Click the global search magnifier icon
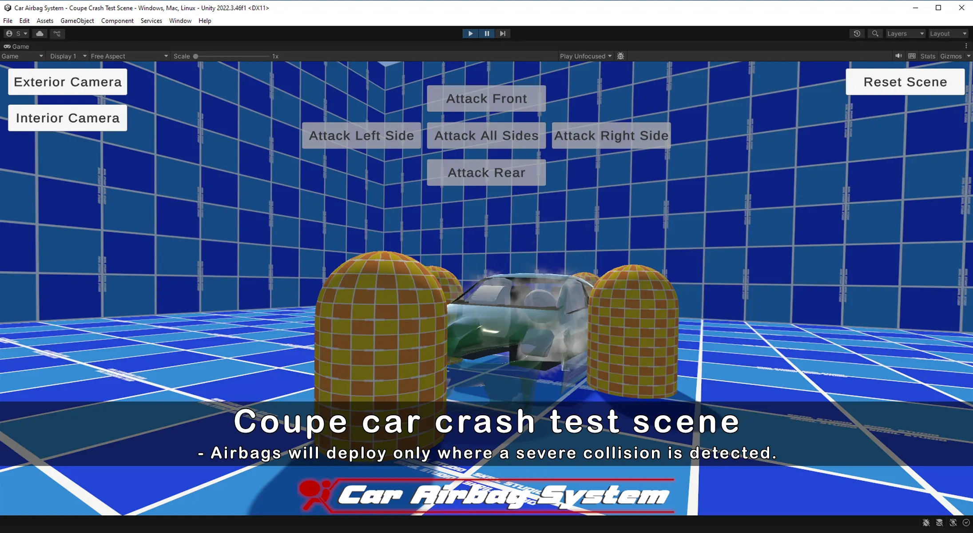973x533 pixels. click(x=875, y=34)
